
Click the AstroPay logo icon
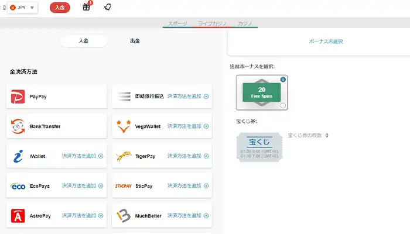(x=18, y=216)
